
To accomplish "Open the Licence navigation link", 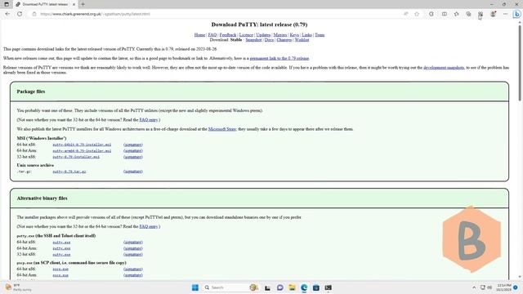I will pos(246,34).
